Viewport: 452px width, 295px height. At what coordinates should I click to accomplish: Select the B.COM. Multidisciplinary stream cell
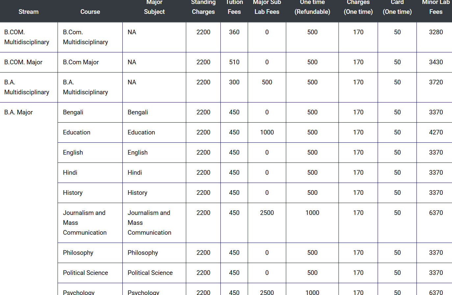pos(27,37)
